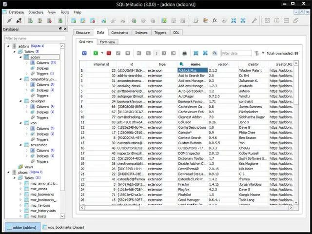Refresh the table data in grid
Image resolution: width=312 pixels, height=234 pixels.
tap(84, 53)
